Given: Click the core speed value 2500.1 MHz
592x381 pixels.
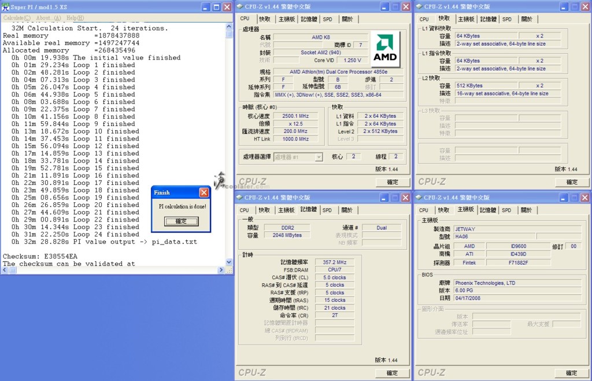Looking at the screenshot, I should (295, 116).
